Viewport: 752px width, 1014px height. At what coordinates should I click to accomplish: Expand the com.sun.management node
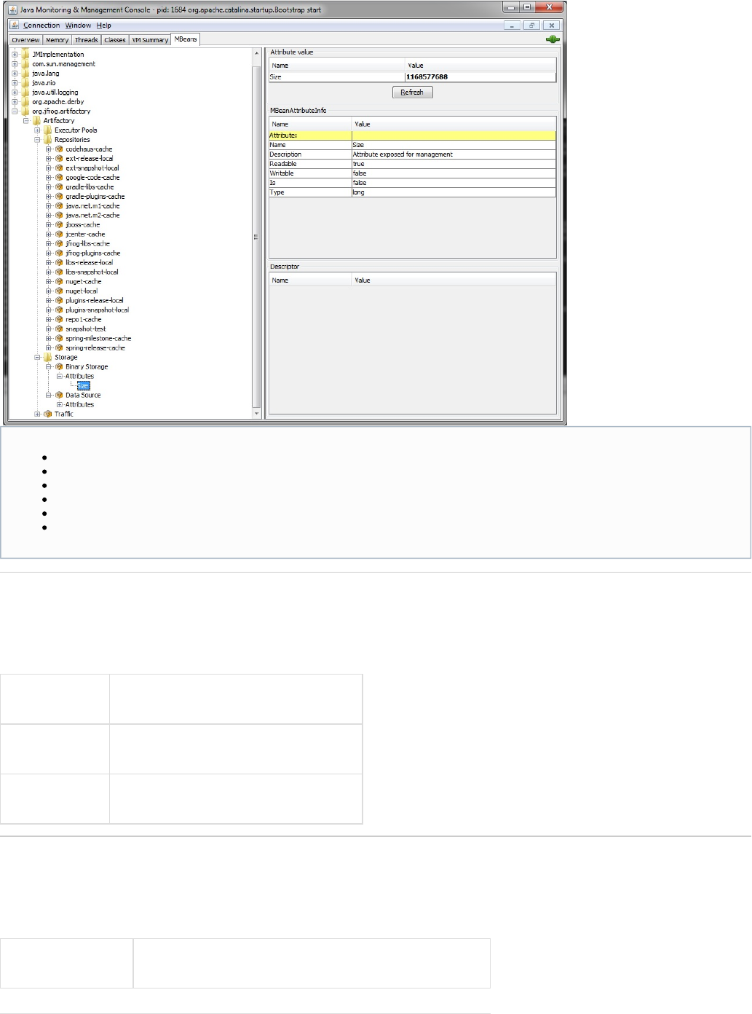click(x=15, y=63)
